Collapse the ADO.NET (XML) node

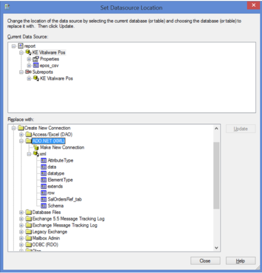(21, 141)
